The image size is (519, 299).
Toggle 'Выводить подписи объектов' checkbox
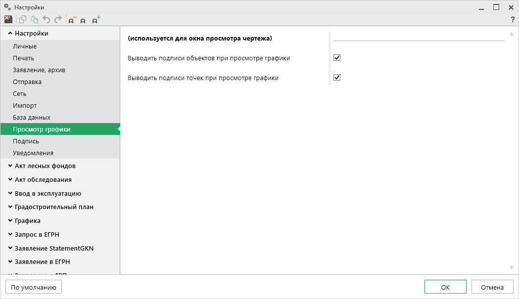point(337,58)
